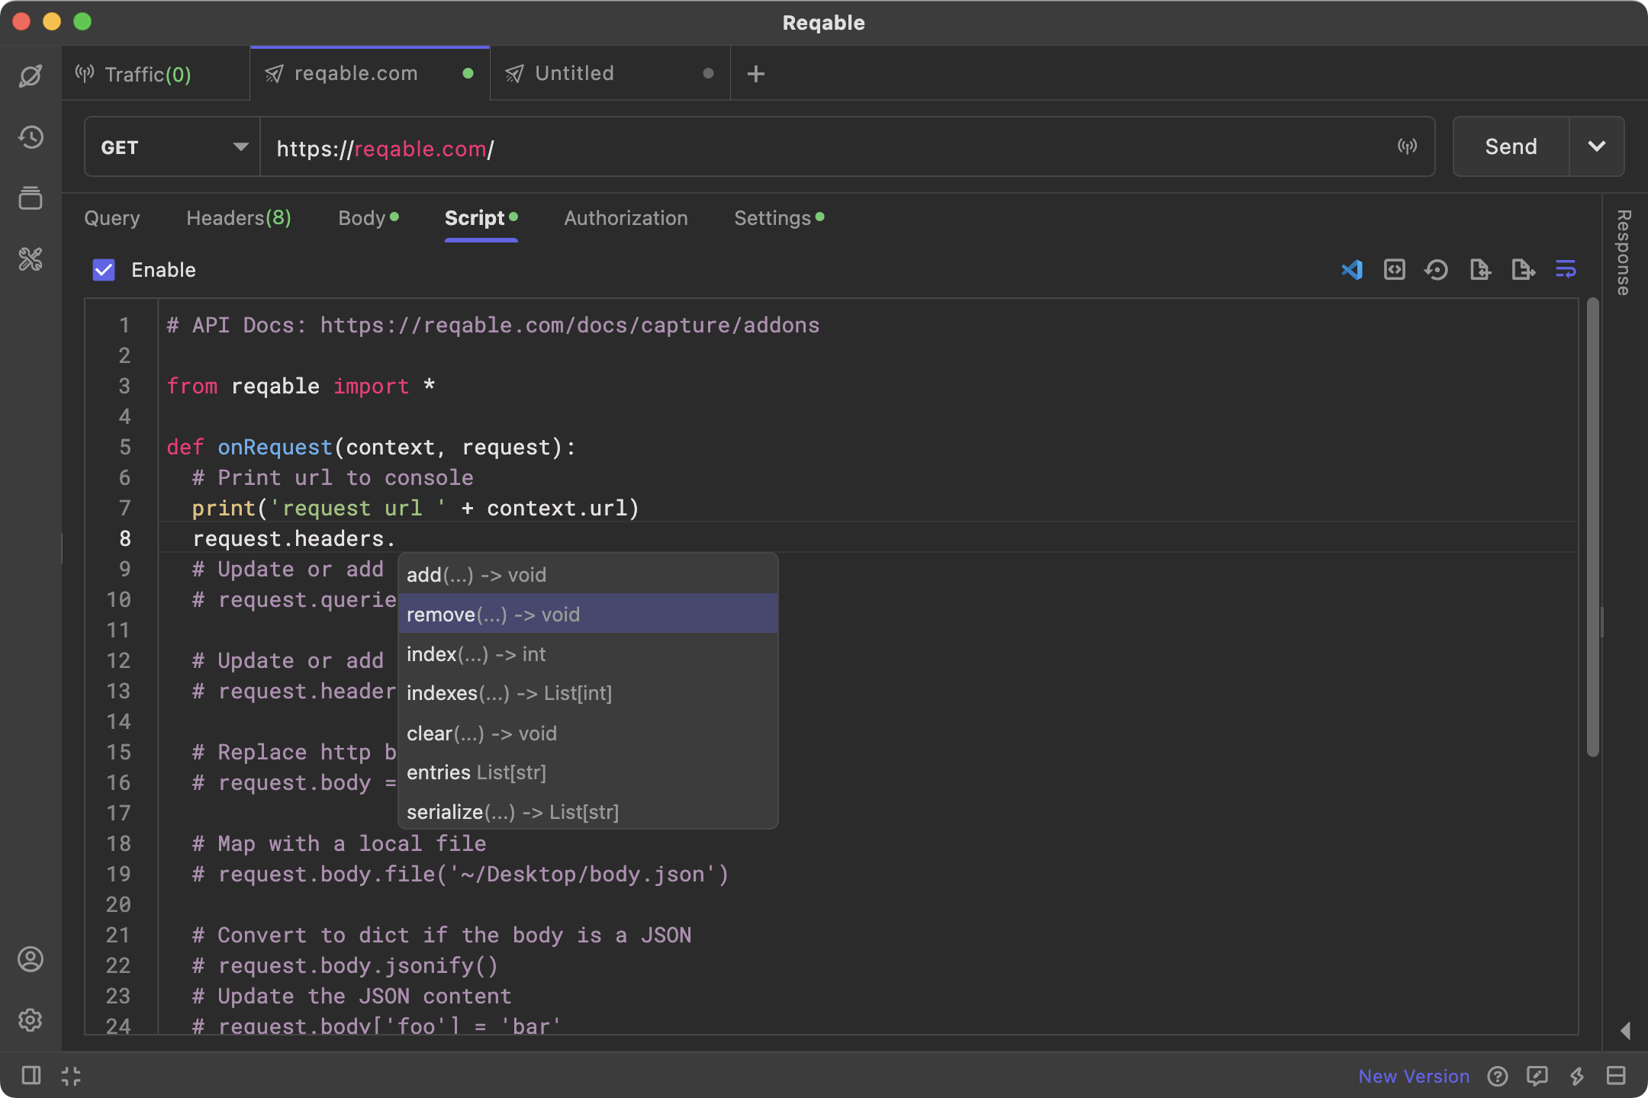
Task: Click the Send button
Action: point(1511,146)
